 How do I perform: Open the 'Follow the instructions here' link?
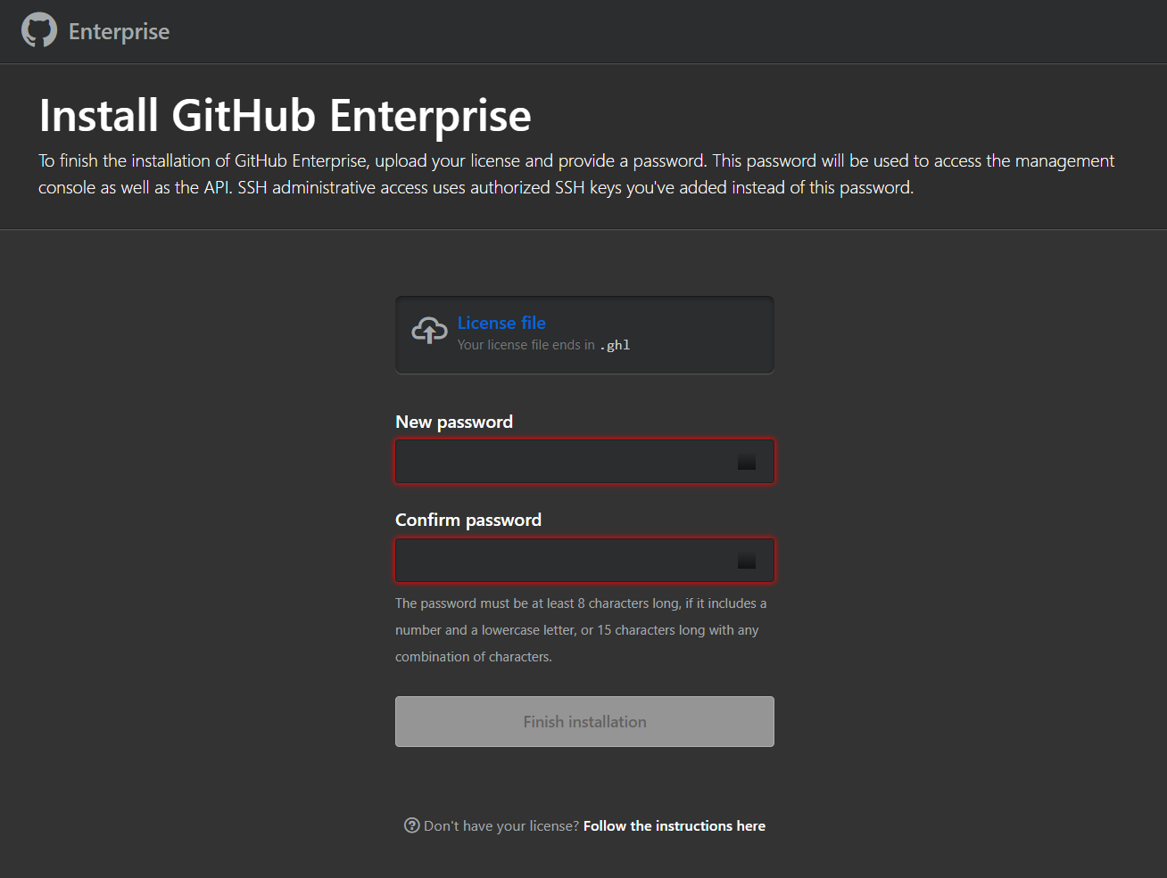pyautogui.click(x=675, y=826)
